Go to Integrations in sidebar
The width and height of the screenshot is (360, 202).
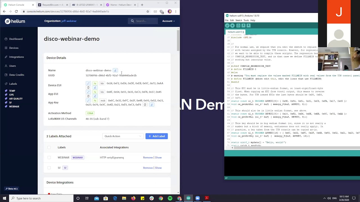[x=14, y=57]
